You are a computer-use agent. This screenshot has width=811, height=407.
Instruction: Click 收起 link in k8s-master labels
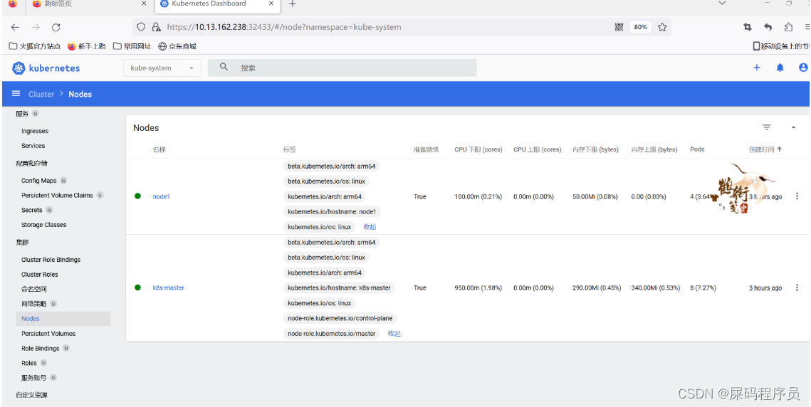tap(394, 334)
